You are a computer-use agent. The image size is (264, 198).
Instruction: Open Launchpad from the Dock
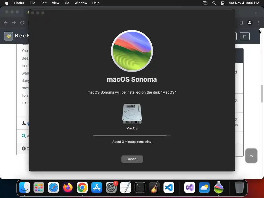pos(39,187)
